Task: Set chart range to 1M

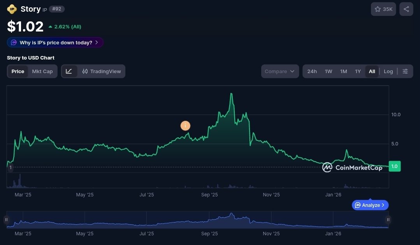Action: 343,72
